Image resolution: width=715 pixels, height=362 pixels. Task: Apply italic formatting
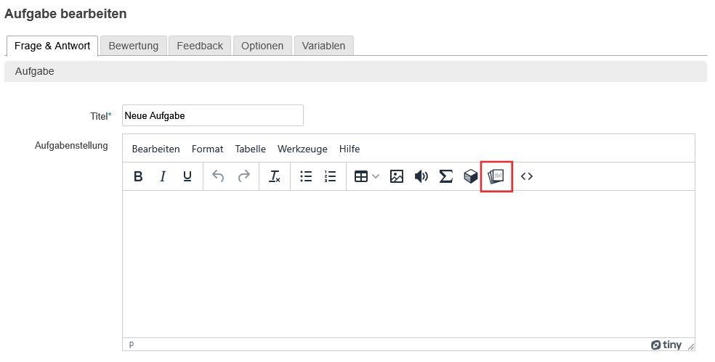click(163, 176)
